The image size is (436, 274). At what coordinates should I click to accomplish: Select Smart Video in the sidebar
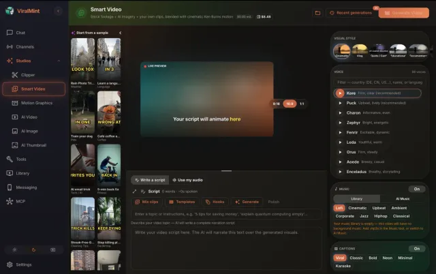pos(33,89)
